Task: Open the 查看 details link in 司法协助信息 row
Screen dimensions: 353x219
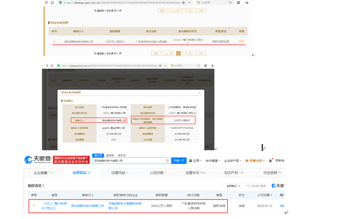Action: pyautogui.click(x=242, y=42)
